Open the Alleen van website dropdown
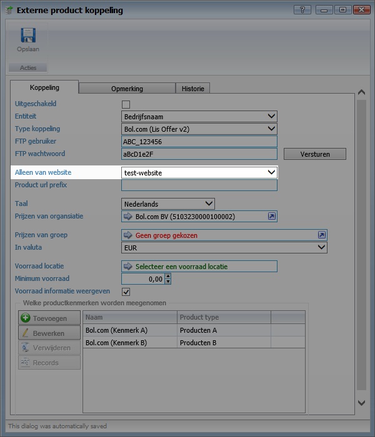This screenshot has height=437, width=375. coord(271,172)
